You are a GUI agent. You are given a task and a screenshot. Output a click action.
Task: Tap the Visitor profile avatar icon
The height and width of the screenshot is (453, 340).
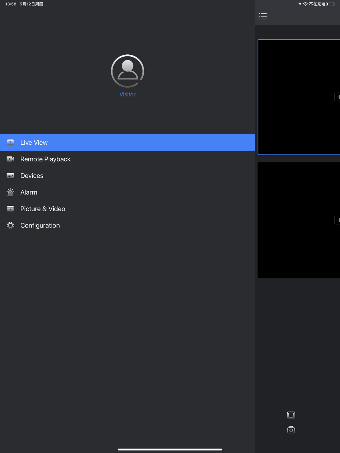click(128, 71)
